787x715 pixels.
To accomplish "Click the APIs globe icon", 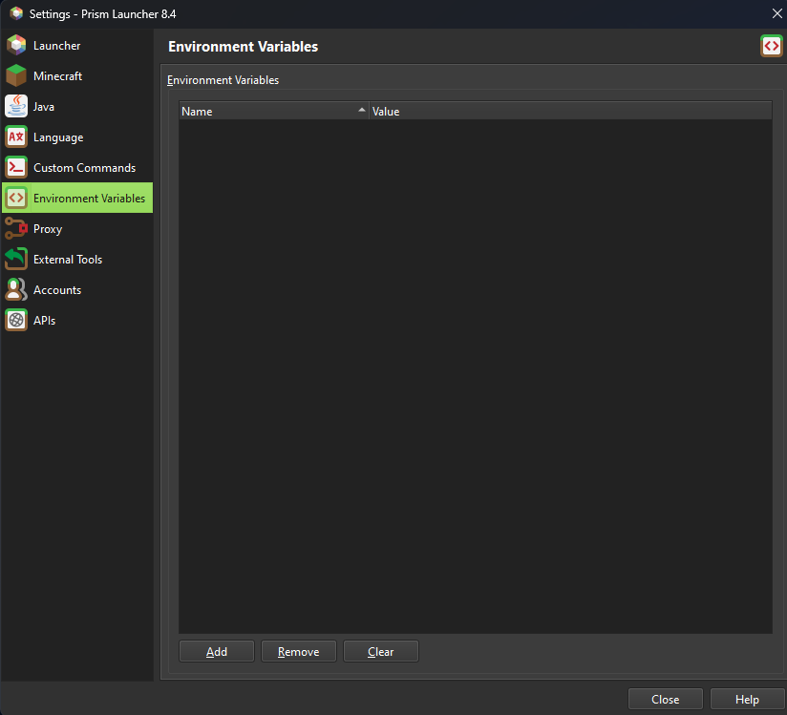I will tap(16, 320).
